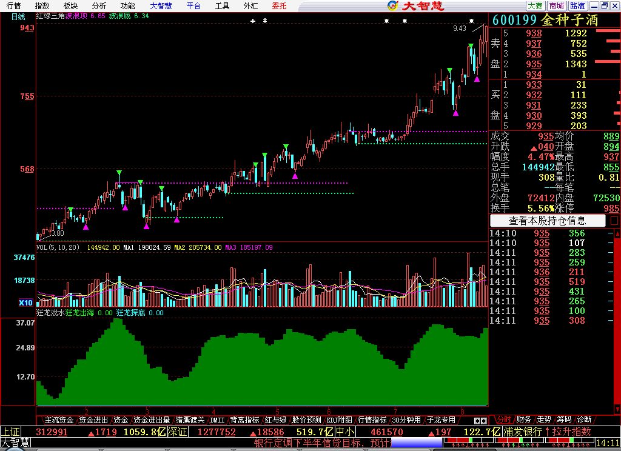Select the 背离指标 indicator tab
This screenshot has height=451, width=621.
point(245,420)
